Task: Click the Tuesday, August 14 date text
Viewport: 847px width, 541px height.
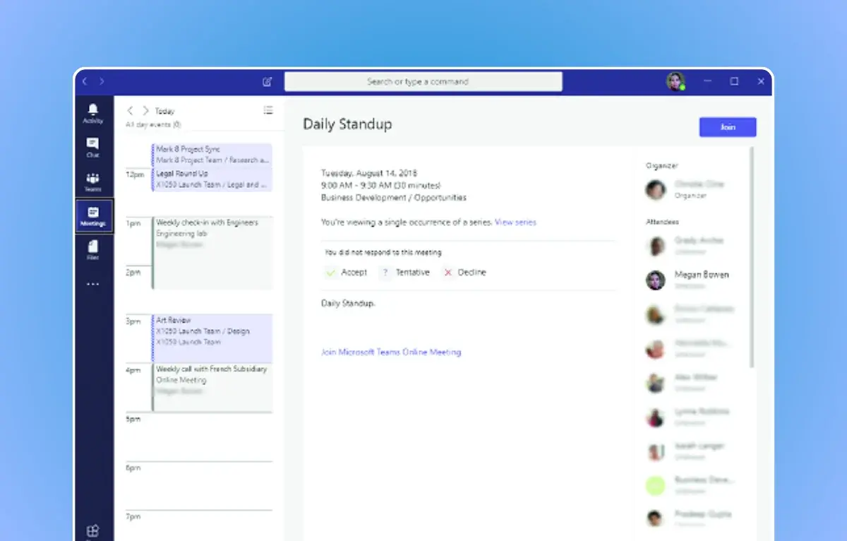Action: click(x=369, y=173)
